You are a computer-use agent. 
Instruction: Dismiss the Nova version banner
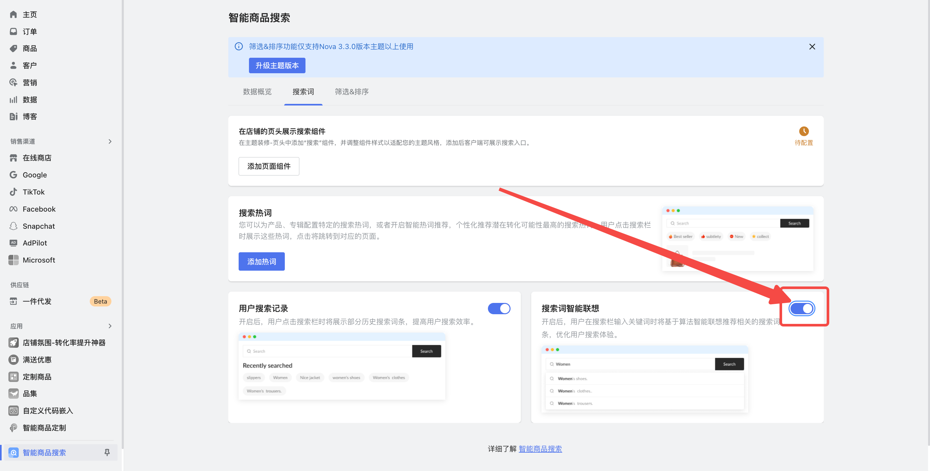(812, 46)
